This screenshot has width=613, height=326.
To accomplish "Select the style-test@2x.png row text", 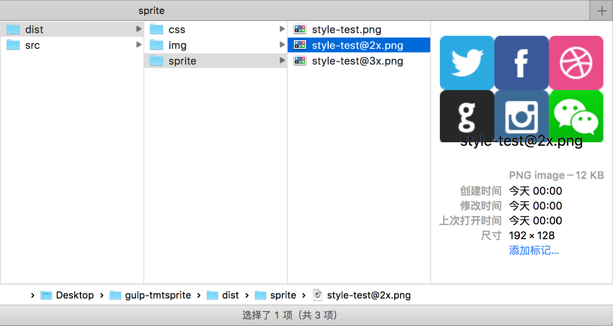I will (x=358, y=45).
